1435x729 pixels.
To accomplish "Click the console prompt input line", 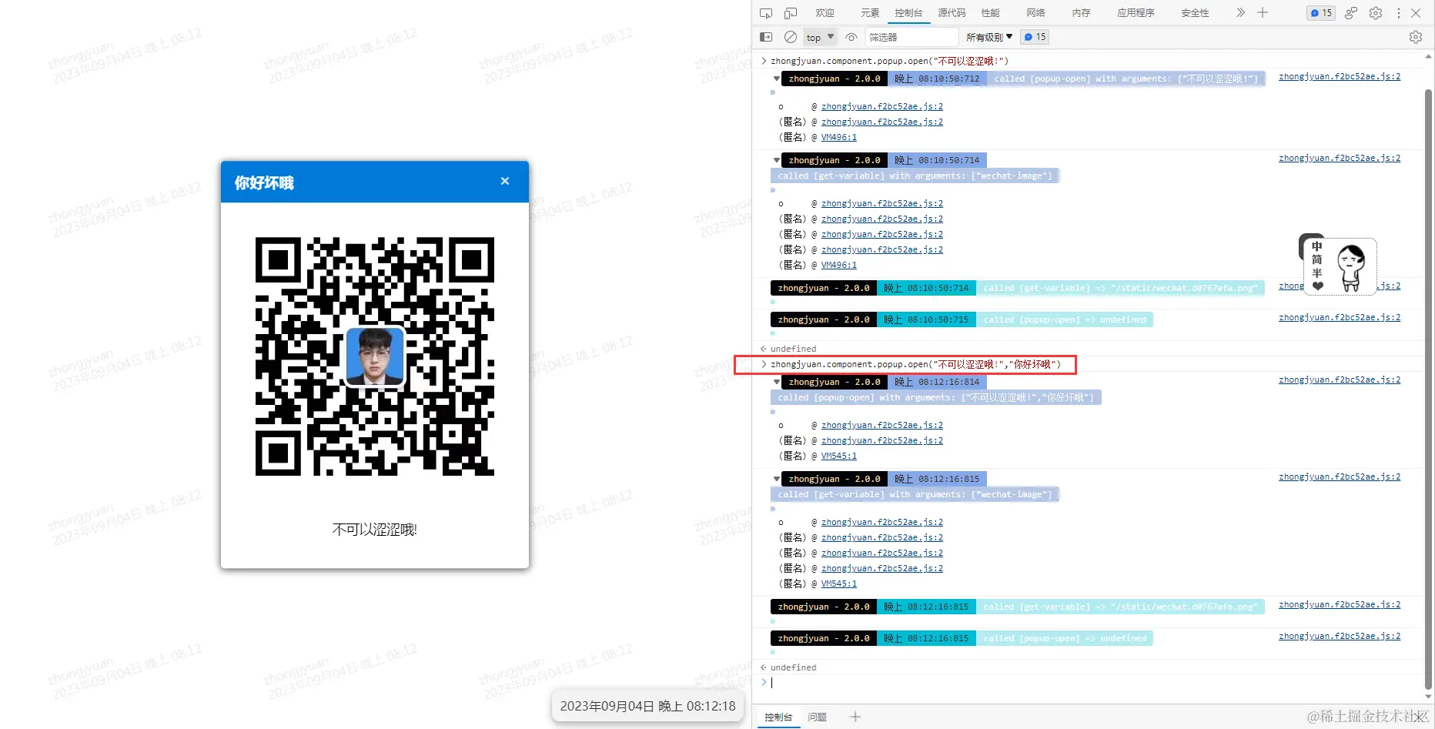I will pyautogui.click(x=1093, y=682).
